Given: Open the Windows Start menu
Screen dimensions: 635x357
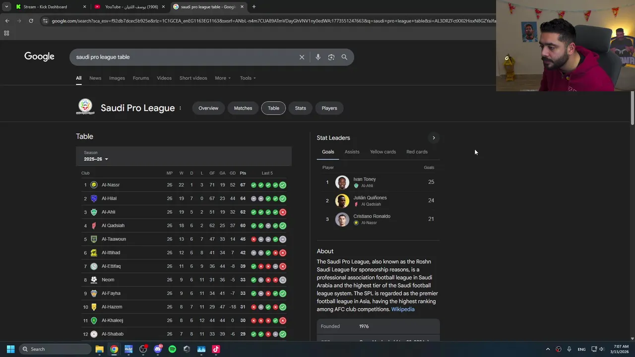Looking at the screenshot, I should pos(10,349).
